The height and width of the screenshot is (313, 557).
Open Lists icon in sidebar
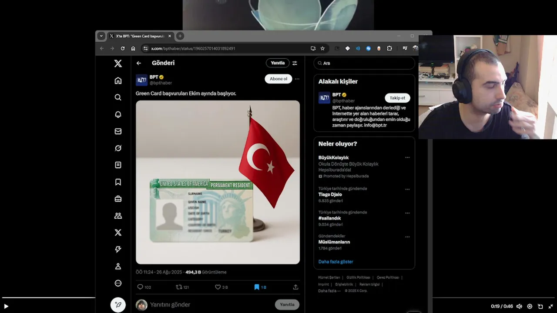(118, 165)
